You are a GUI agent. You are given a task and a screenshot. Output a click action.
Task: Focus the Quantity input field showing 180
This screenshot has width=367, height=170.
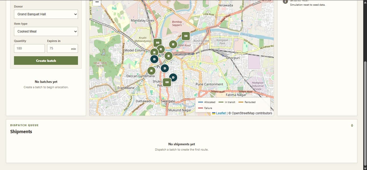[x=29, y=48]
